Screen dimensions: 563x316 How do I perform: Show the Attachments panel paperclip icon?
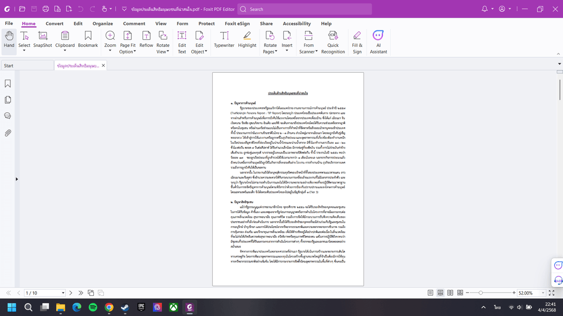(8, 132)
